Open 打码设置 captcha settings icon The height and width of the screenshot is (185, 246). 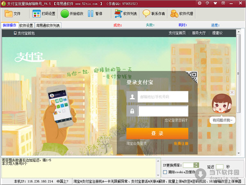36,14
